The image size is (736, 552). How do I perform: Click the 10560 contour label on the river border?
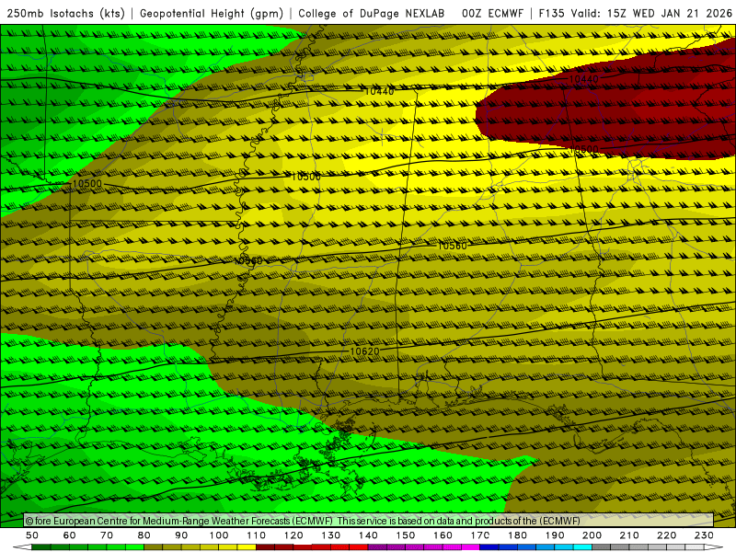[x=247, y=260]
